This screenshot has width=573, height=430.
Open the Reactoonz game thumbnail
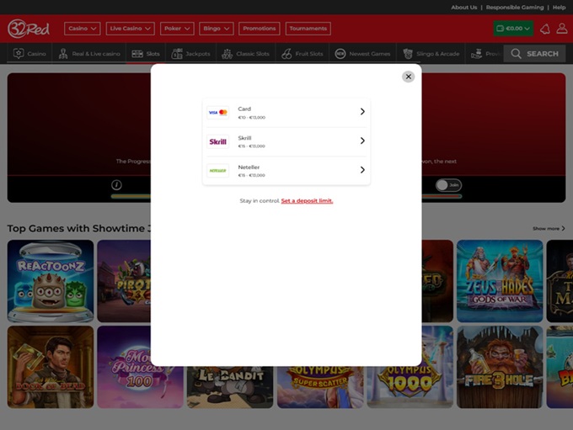(x=51, y=281)
